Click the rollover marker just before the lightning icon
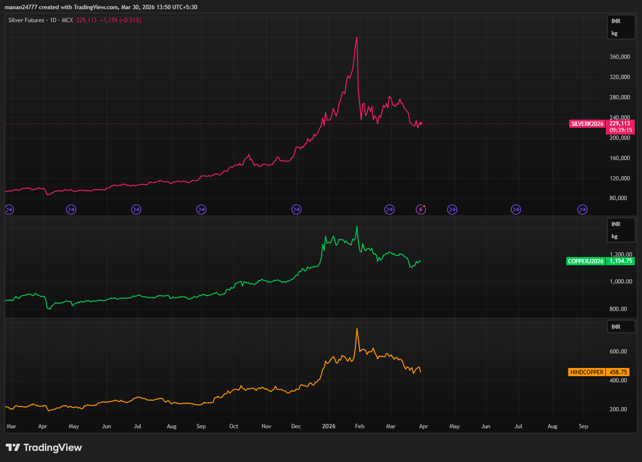 point(389,209)
